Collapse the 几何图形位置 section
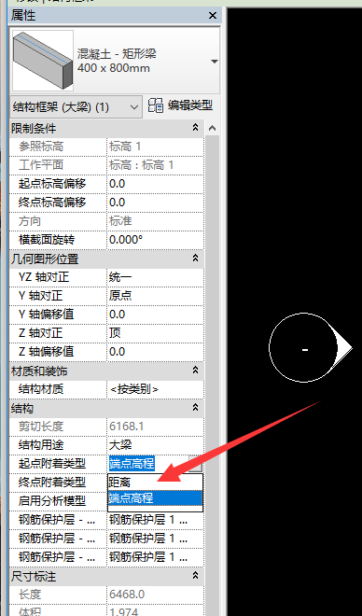 point(195,259)
